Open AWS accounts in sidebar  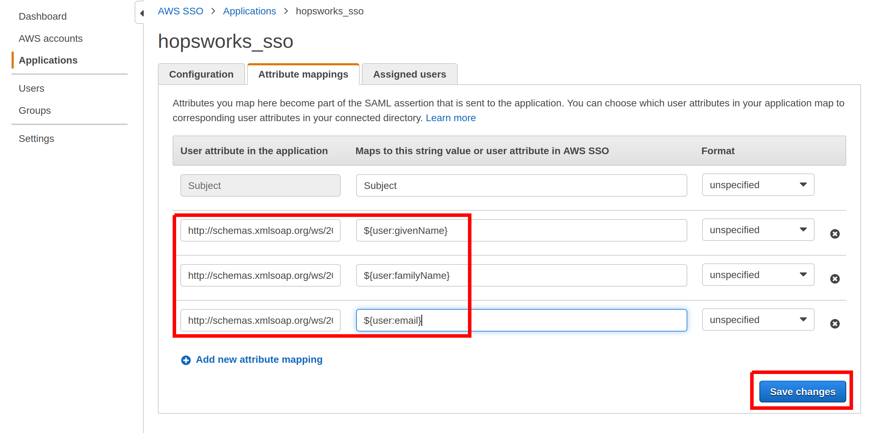tap(51, 39)
